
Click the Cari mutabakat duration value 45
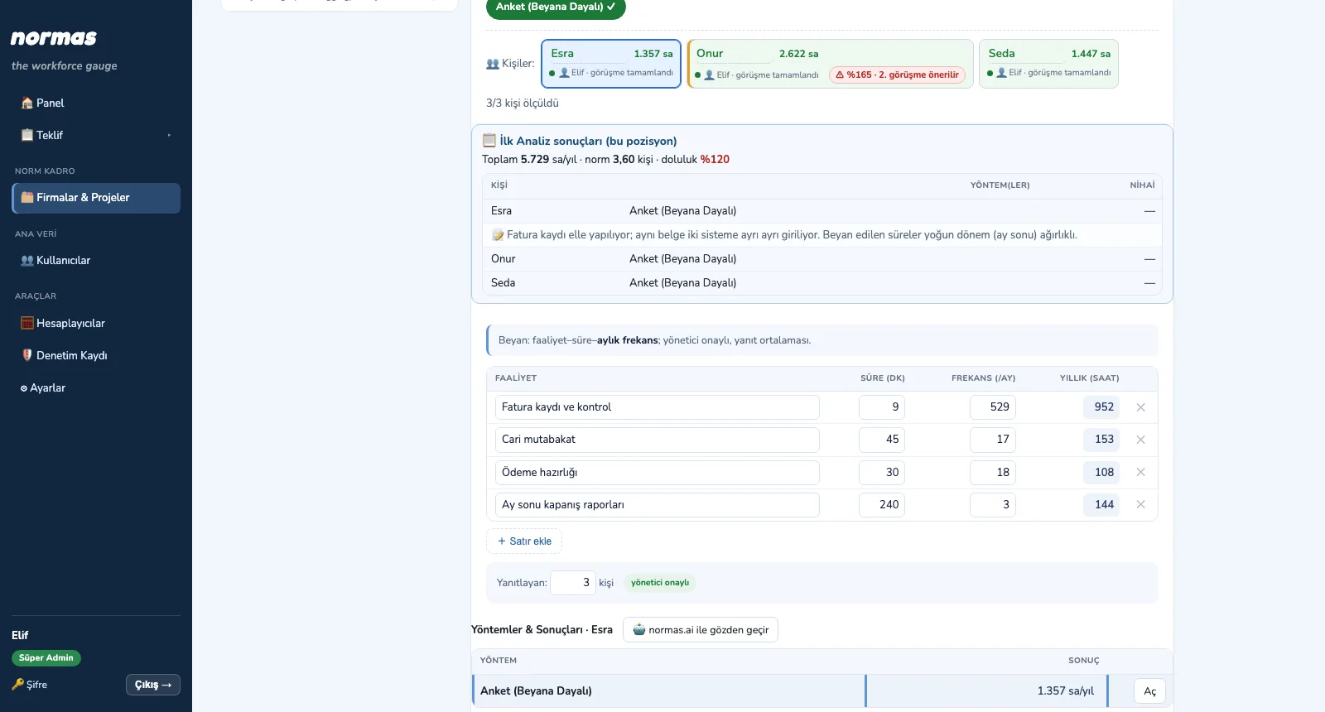coord(882,440)
